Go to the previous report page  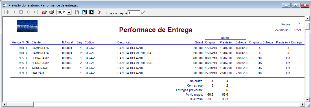tap(14, 12)
